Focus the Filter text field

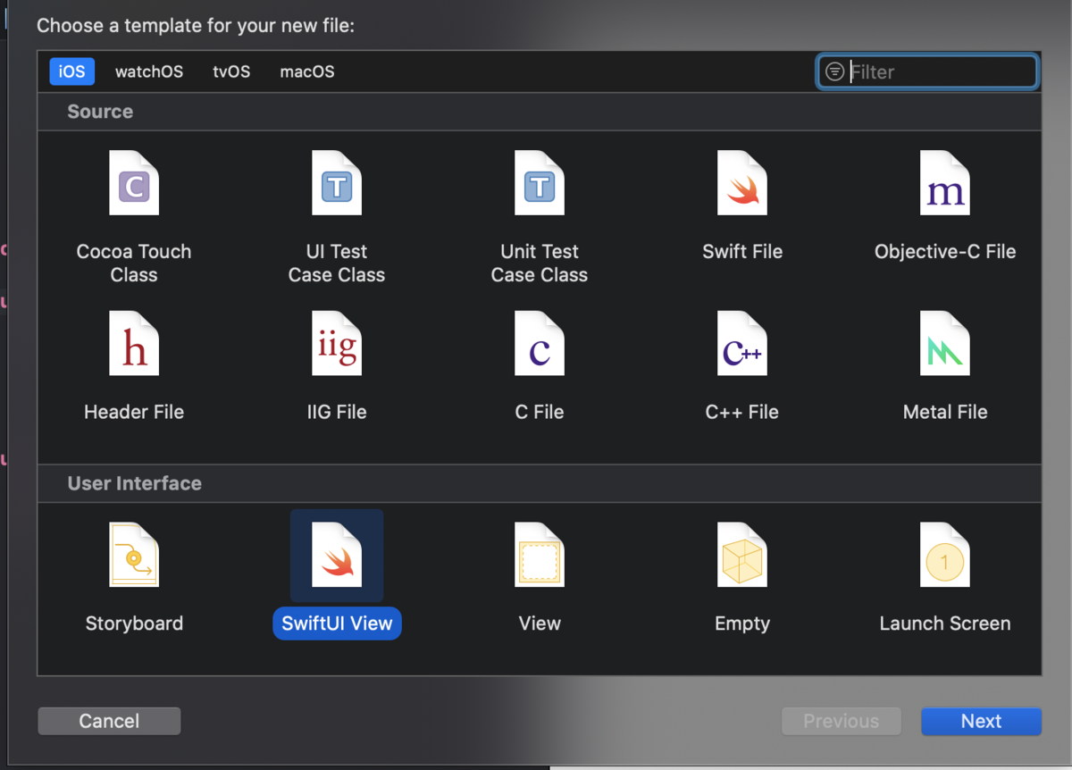pos(927,72)
